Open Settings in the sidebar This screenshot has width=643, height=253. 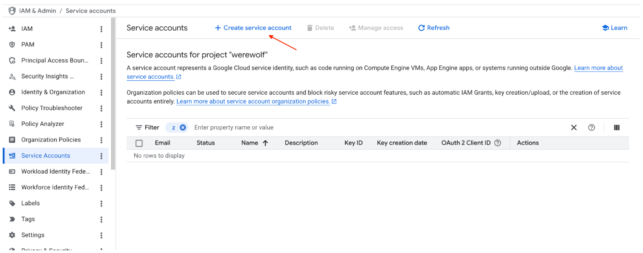(33, 235)
